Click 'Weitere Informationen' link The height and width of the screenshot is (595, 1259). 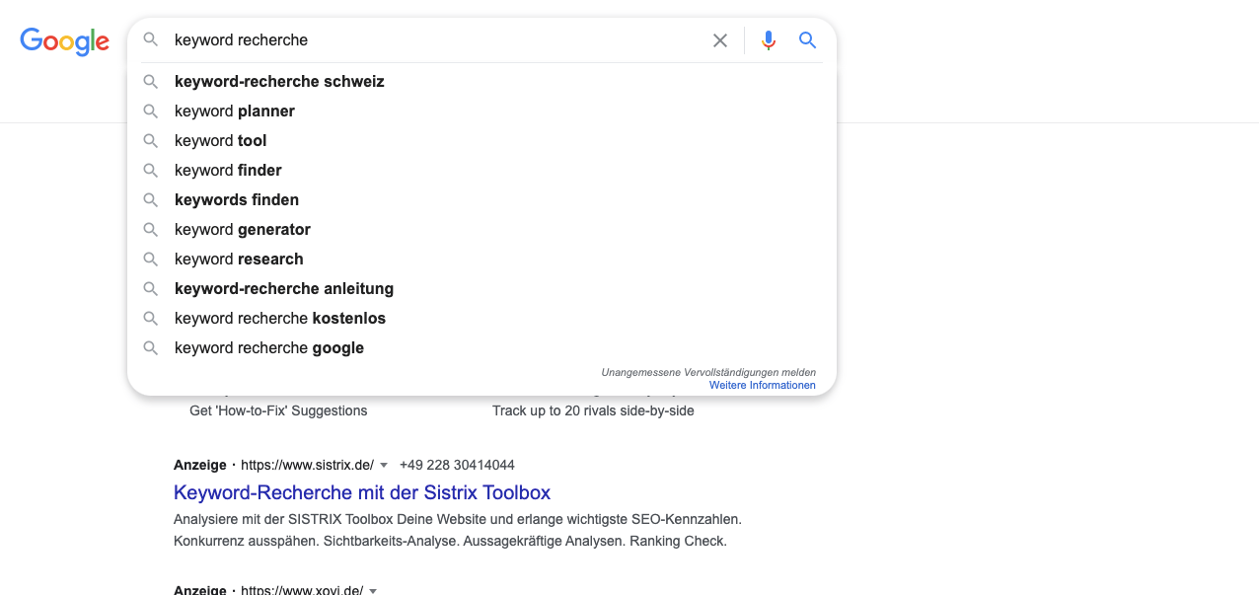point(762,385)
